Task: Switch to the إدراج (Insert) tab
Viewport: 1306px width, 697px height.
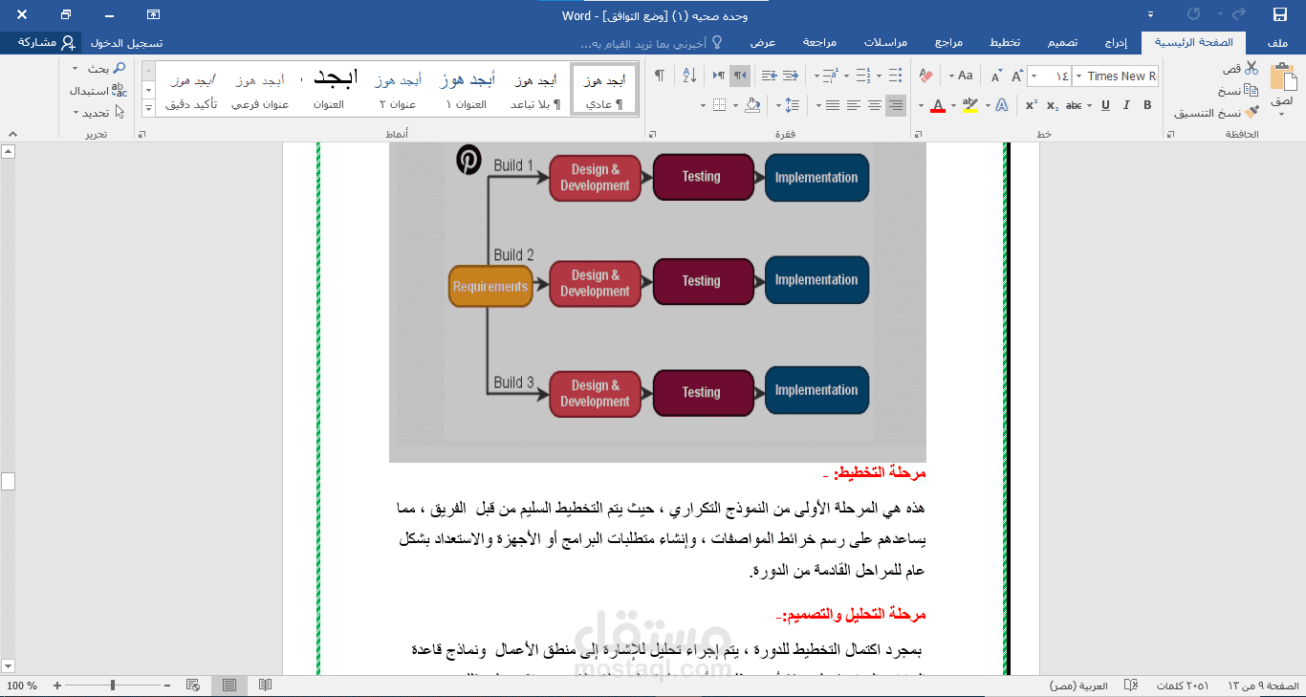Action: coord(1116,43)
